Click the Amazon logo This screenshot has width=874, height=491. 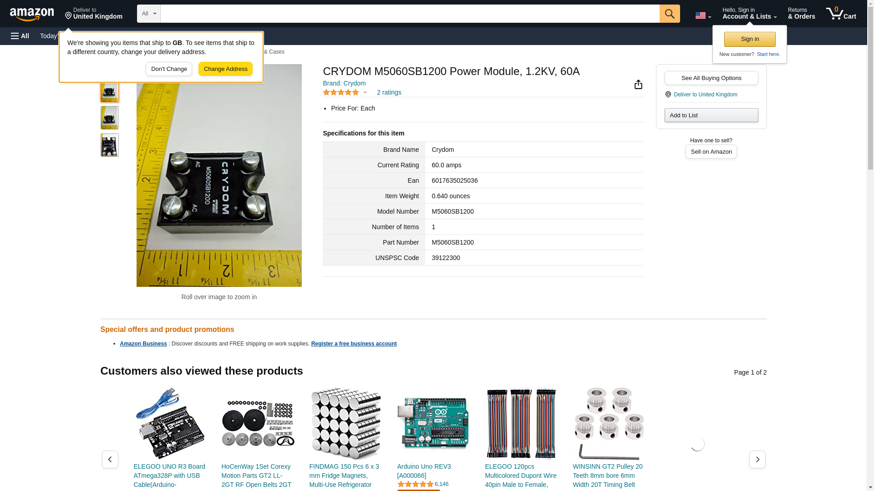pos(32,14)
